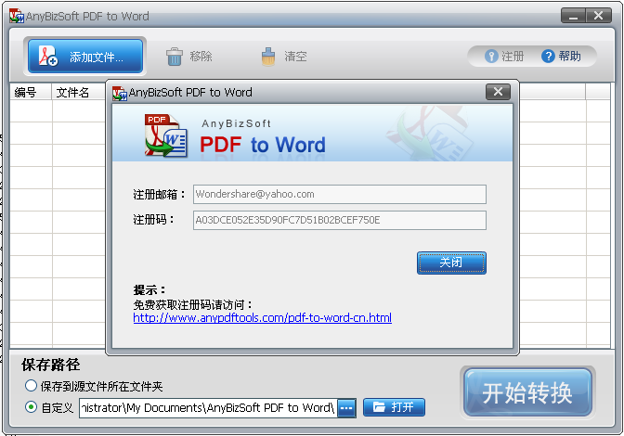Click the app icon in main title bar
Image resolution: width=624 pixels, height=436 pixels.
click(x=17, y=16)
